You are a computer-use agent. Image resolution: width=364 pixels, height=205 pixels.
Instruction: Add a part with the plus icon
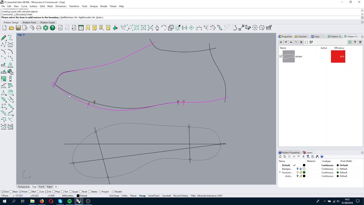281,42
